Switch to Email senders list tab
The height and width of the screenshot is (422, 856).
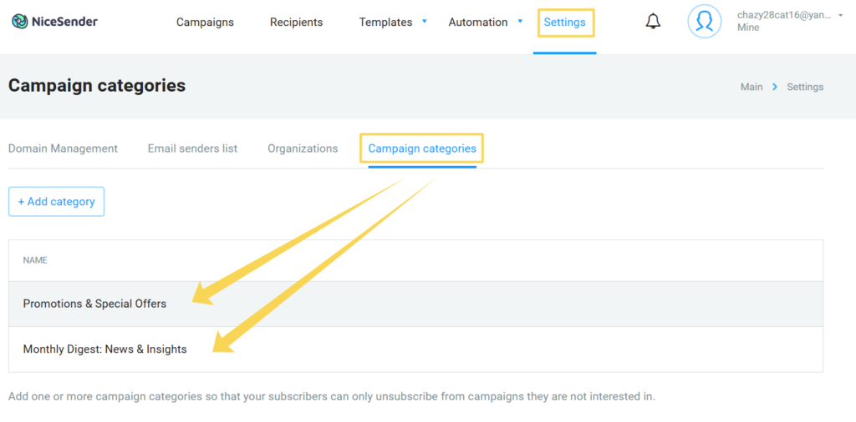[193, 148]
